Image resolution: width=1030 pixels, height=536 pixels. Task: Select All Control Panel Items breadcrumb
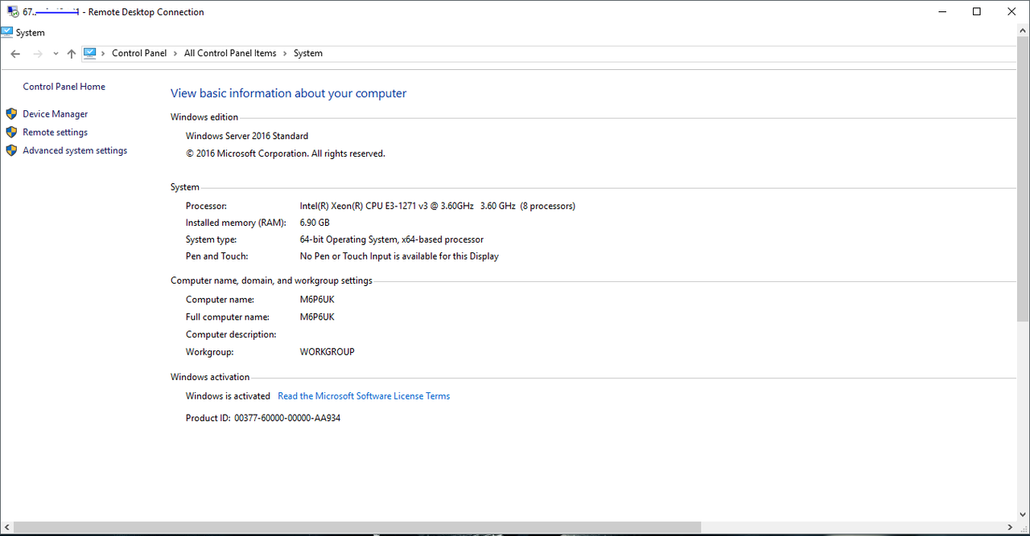(230, 53)
